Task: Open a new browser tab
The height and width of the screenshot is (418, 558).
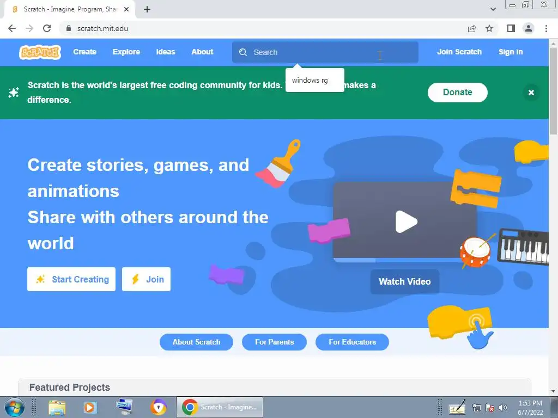Action: point(147,10)
